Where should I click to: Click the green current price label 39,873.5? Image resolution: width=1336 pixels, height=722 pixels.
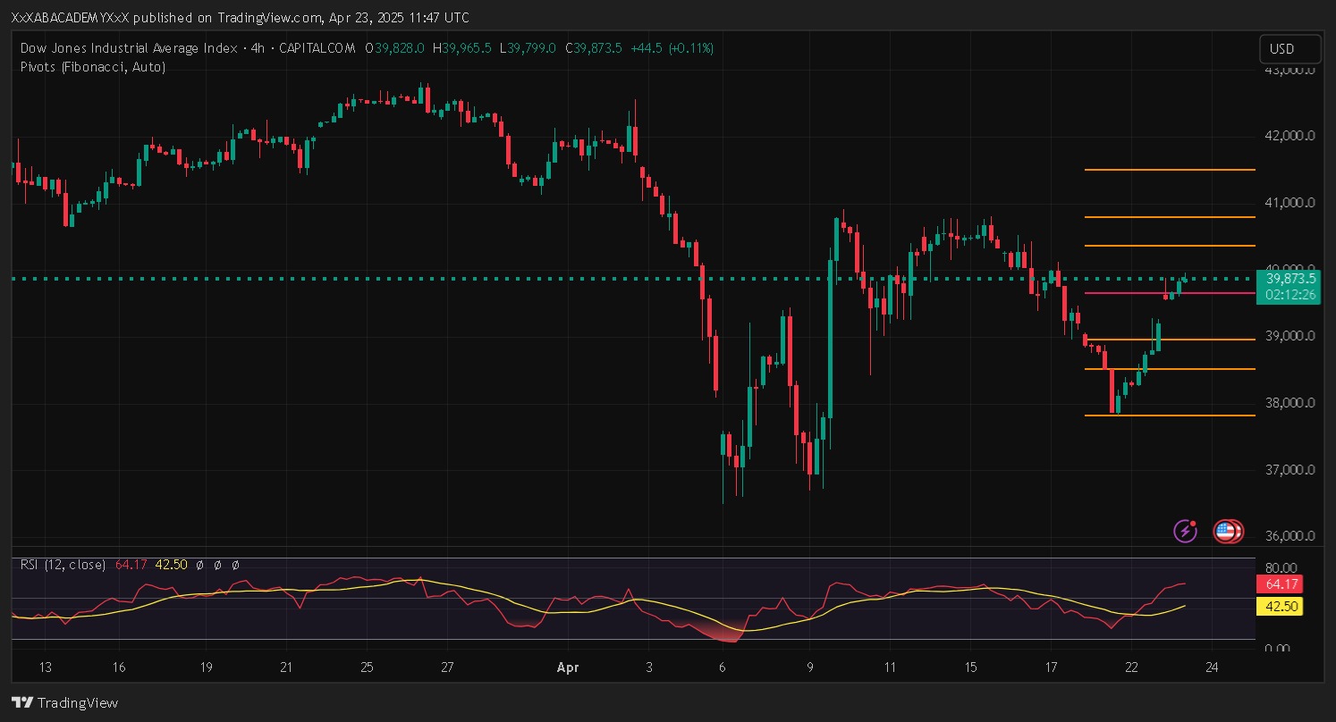tap(1288, 279)
